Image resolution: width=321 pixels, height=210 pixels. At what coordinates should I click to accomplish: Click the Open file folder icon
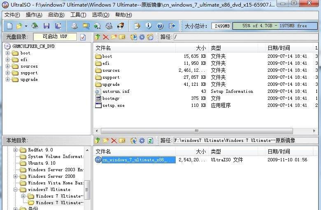click(x=19, y=26)
